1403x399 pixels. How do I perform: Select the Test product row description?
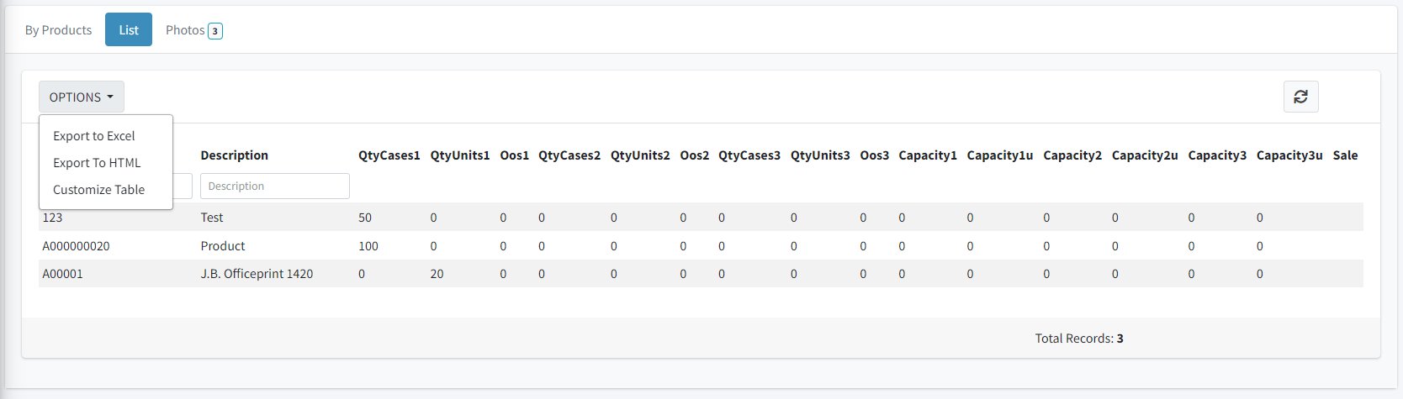pyautogui.click(x=212, y=218)
